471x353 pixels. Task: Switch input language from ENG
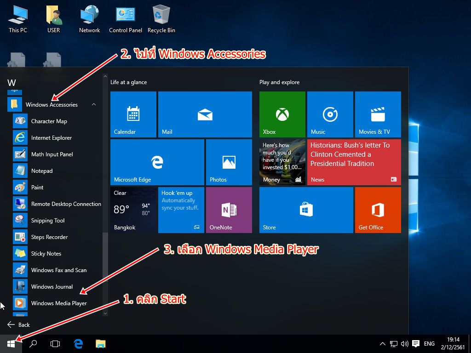pyautogui.click(x=429, y=344)
